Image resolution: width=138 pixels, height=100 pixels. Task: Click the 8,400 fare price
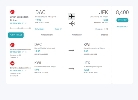[122, 12]
